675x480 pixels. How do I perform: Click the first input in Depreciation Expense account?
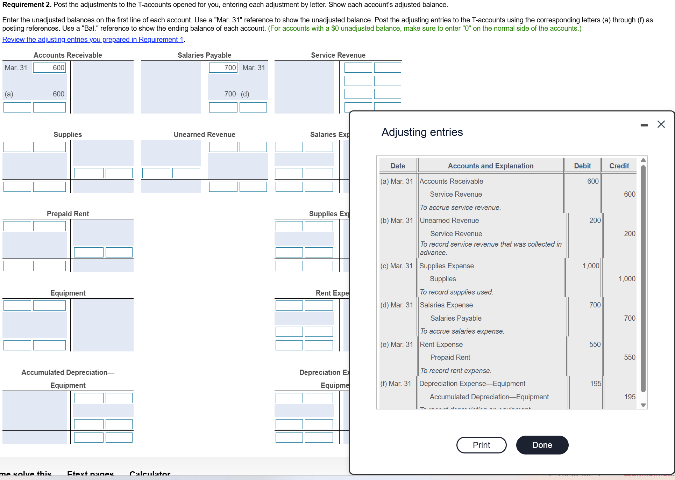pyautogui.click(x=289, y=398)
